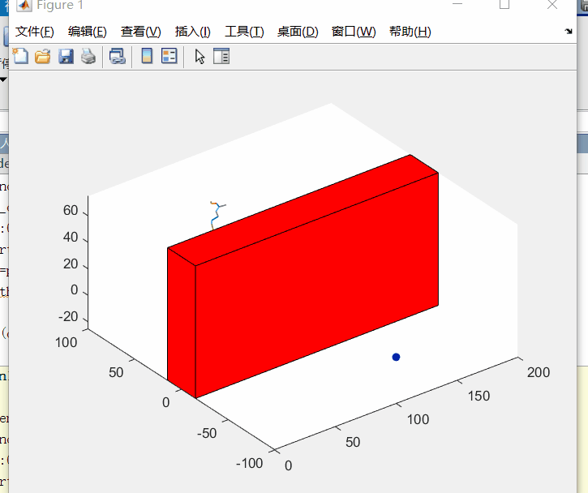This screenshot has width=588, height=493.
Task: Click the z-axis tick label 60
Action: click(x=70, y=210)
